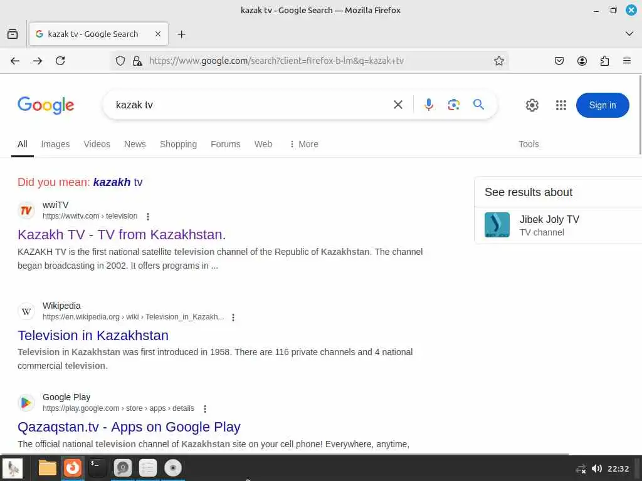Select the All results tab
642x481 pixels.
click(23, 144)
